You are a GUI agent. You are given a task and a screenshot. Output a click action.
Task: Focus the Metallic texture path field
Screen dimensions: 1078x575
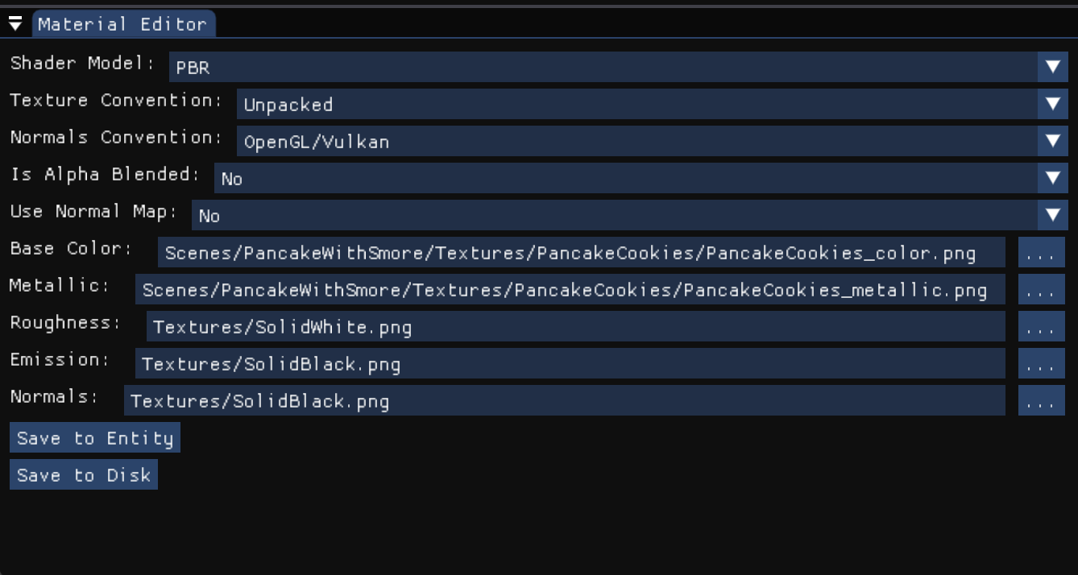pos(569,290)
